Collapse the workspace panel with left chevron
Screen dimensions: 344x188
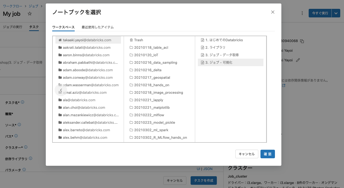(61, 90)
